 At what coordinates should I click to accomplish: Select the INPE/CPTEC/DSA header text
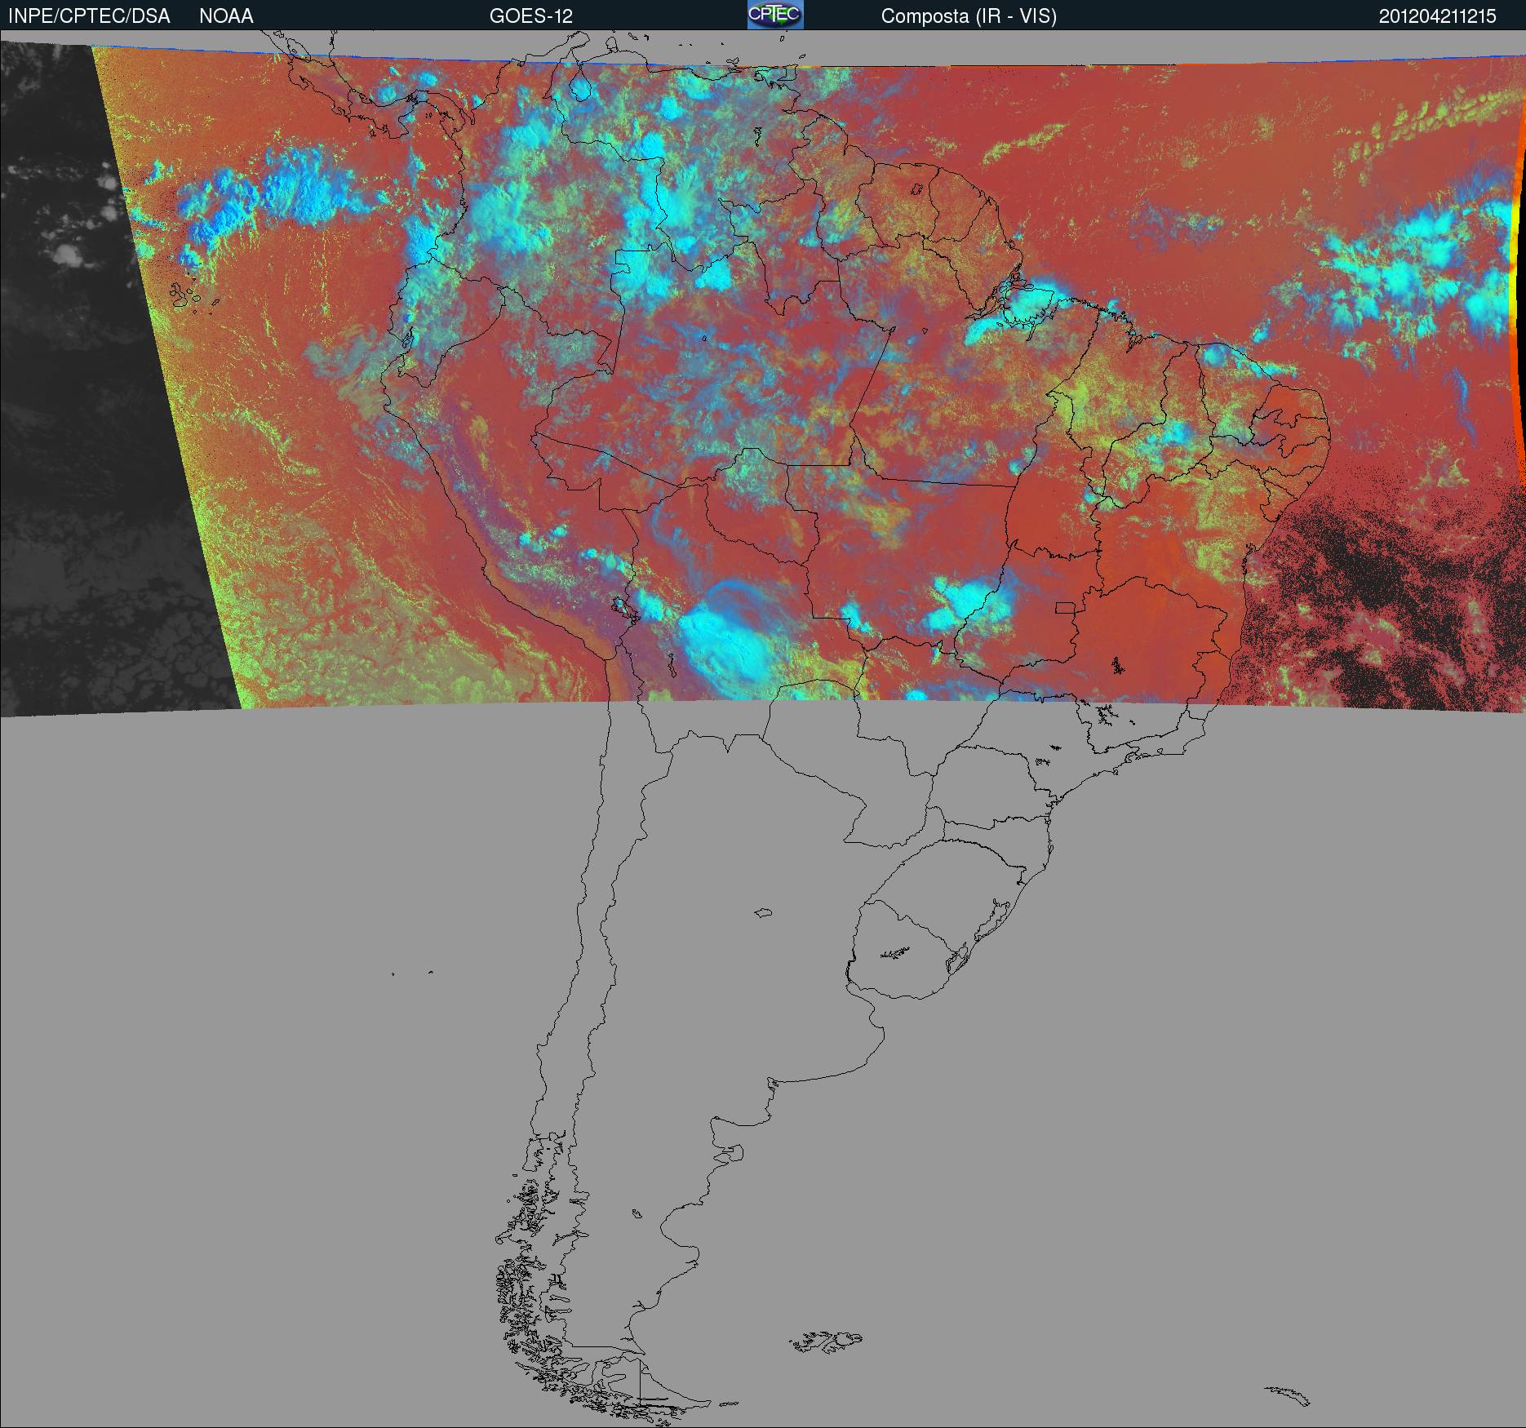[x=89, y=16]
